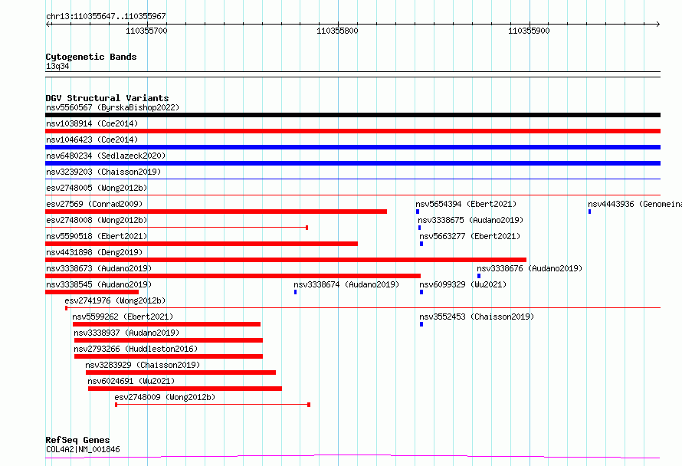This screenshot has width=682, height=466.
Task: Click the DGV Structural Variants track title
Action: click(107, 98)
